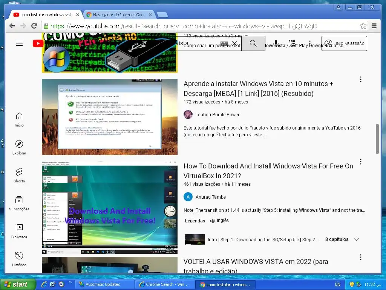Open the VOLTEI A USAR video thumbnail
This screenshot has width=386, height=290.
[110, 265]
